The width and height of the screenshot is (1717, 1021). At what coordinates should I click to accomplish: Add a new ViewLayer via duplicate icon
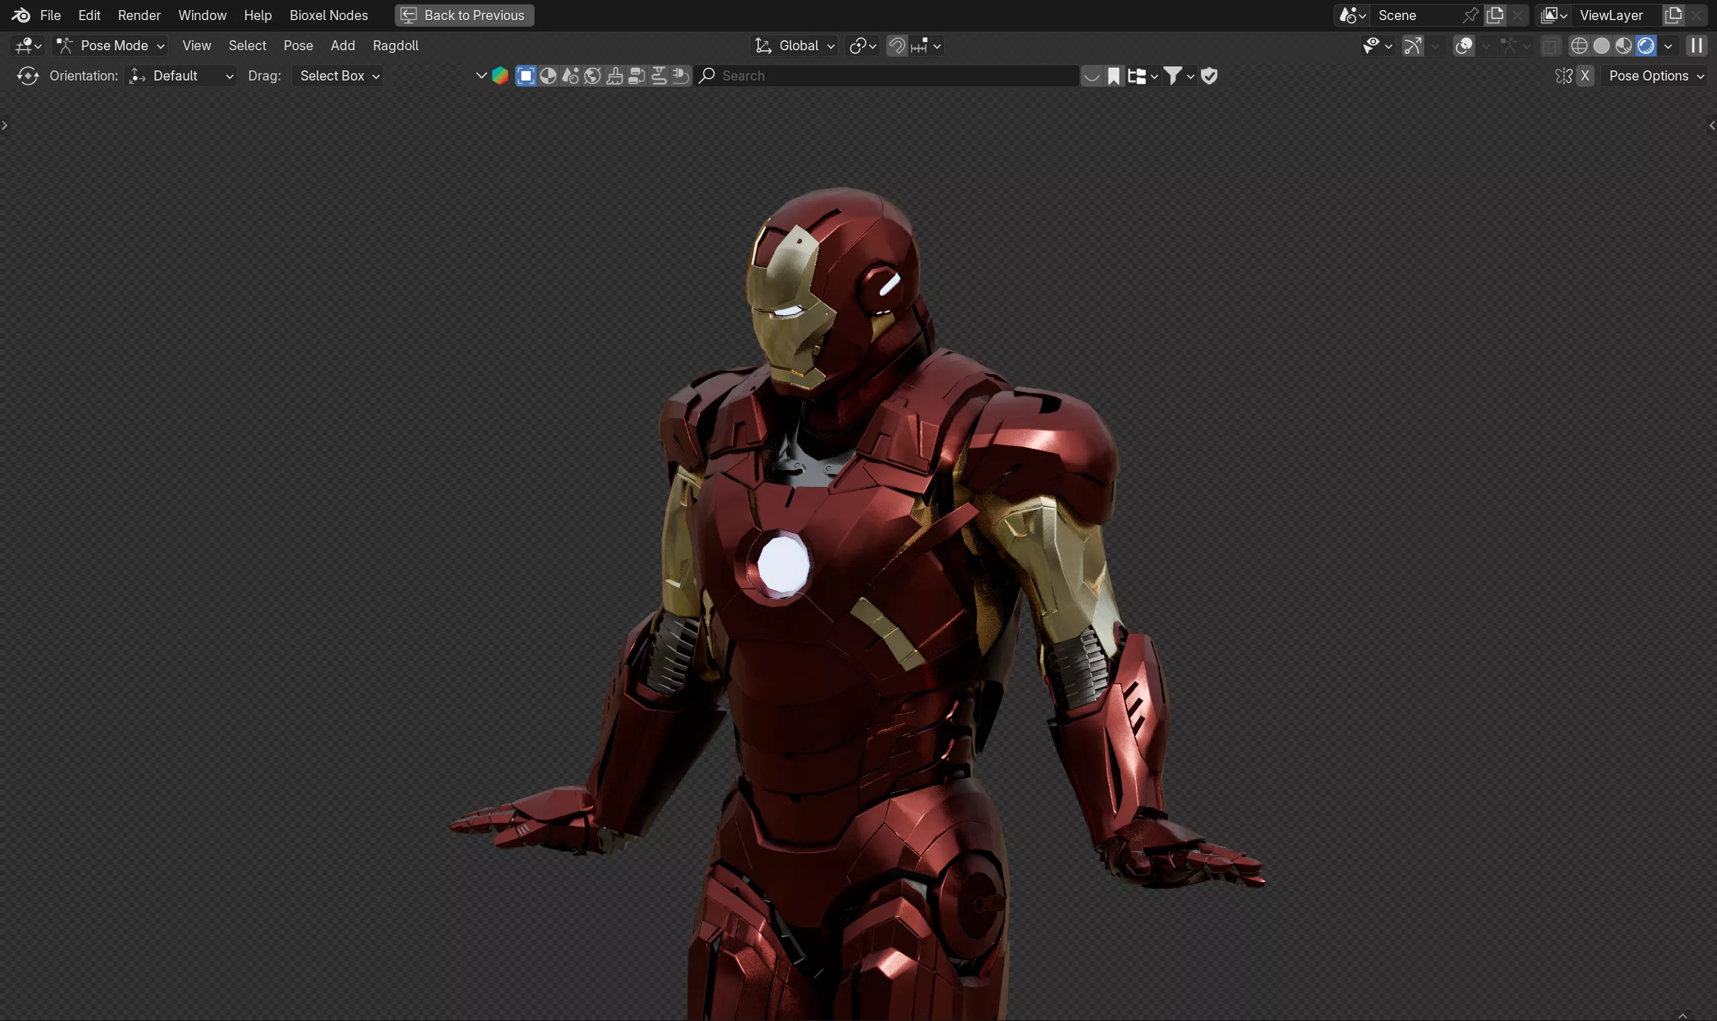click(1673, 15)
